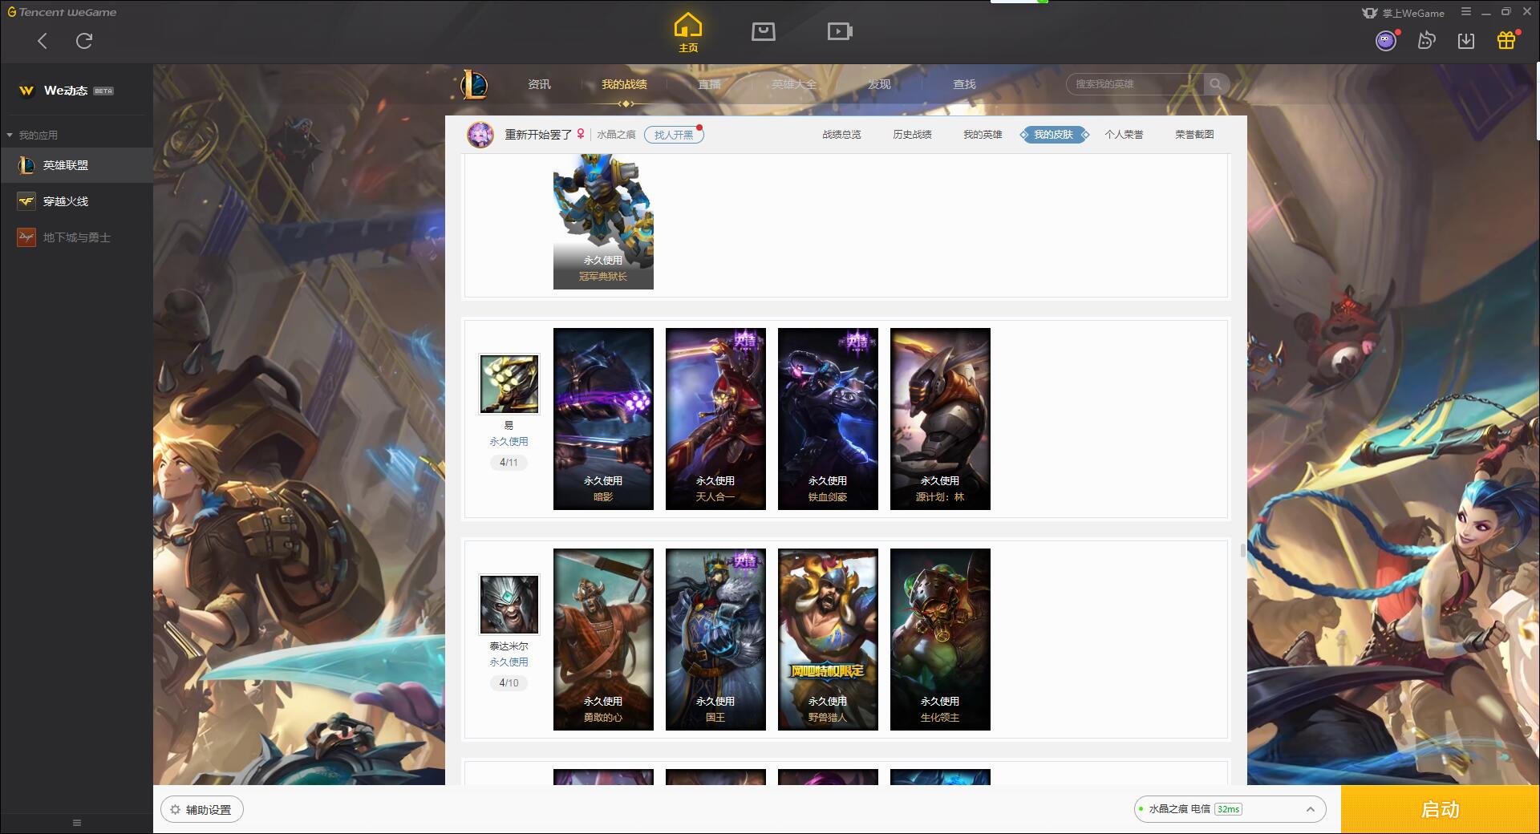Open the 主页 home icon

(687, 33)
